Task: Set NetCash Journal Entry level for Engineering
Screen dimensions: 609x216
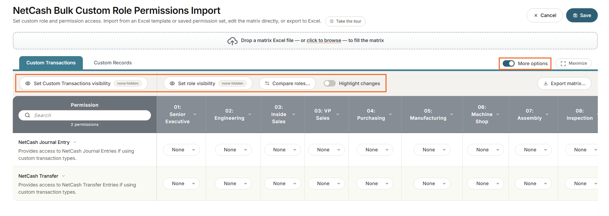Action: [233, 150]
